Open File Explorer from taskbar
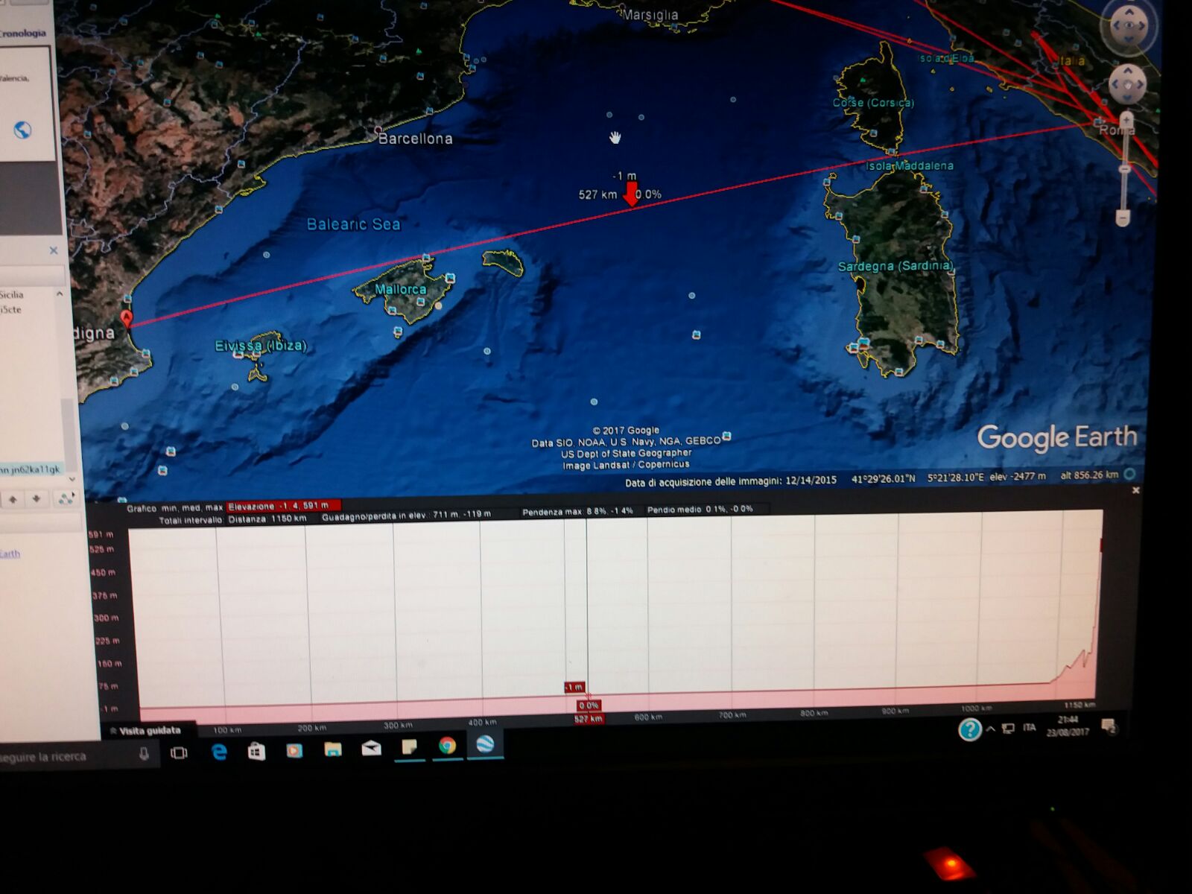 tap(333, 749)
